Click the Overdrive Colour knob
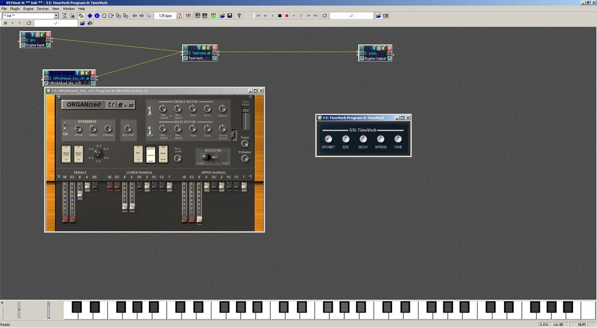597x328 pixels. point(93,129)
